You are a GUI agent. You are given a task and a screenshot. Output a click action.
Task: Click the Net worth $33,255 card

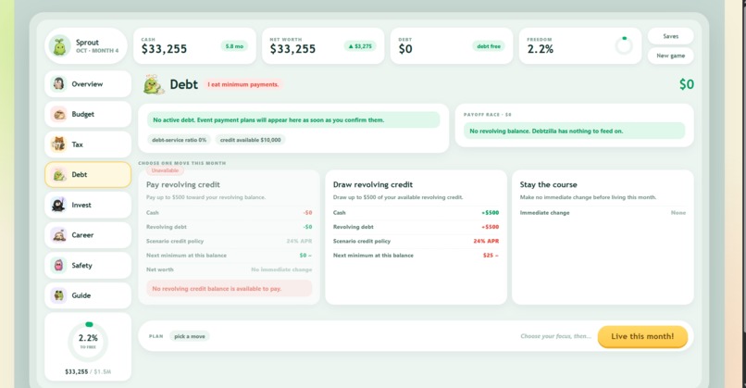[323, 45]
